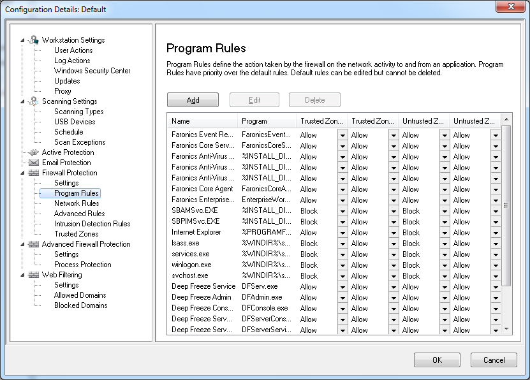530x380 pixels.
Task: Go to Blocked Domains under Web Filtering
Action: (80, 305)
